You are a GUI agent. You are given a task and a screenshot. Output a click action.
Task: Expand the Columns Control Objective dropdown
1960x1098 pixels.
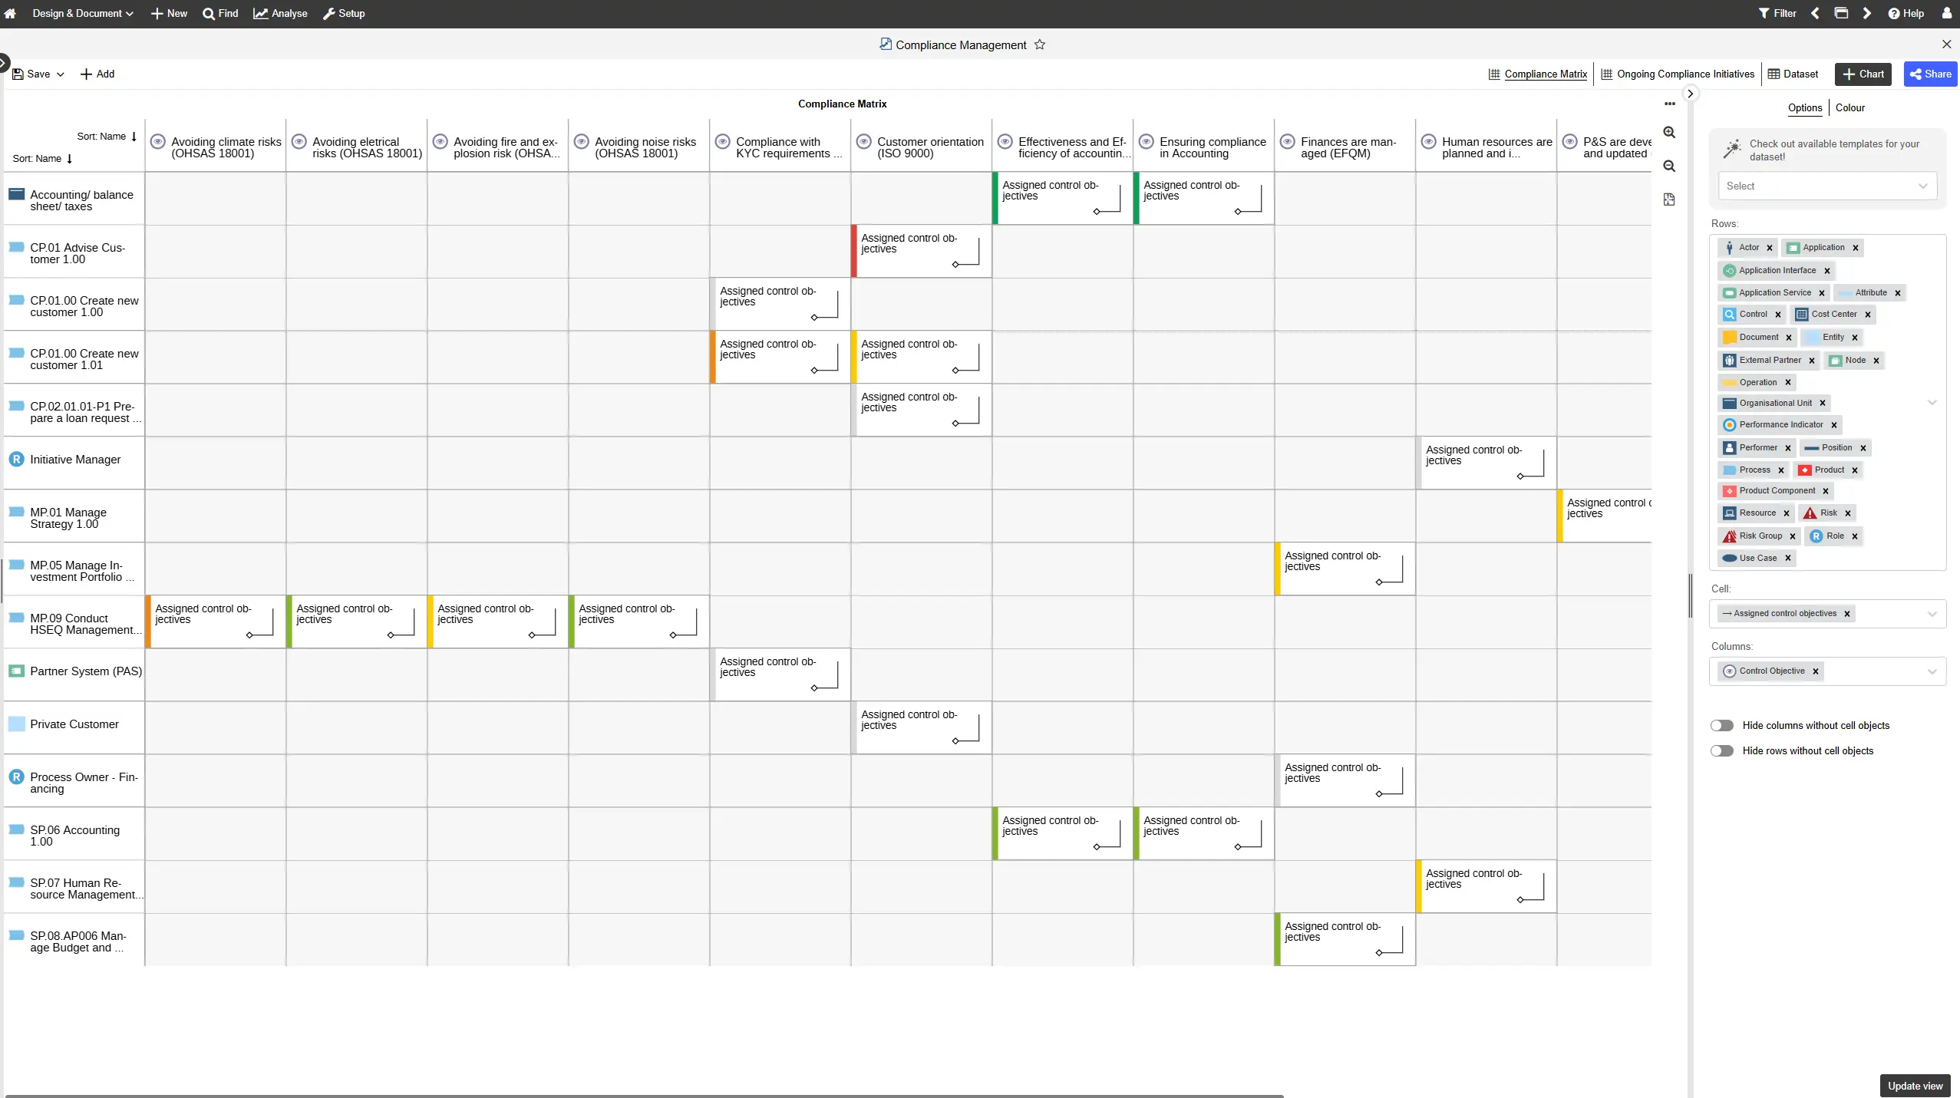click(x=1932, y=671)
